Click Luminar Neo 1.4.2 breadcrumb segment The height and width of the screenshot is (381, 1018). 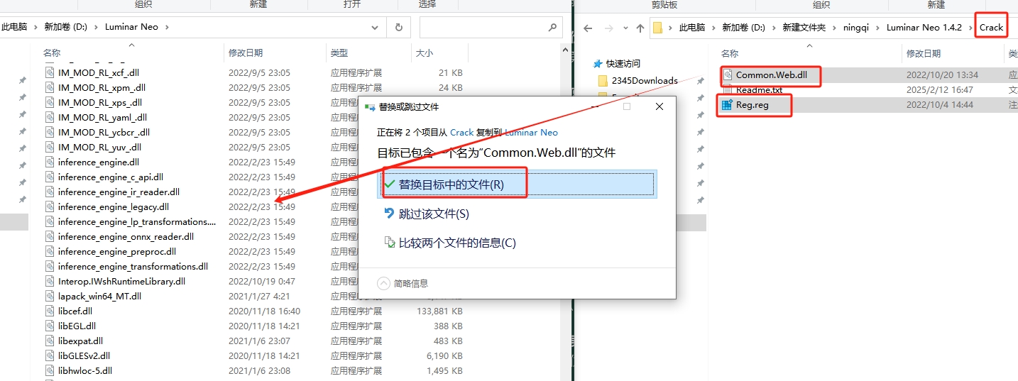click(x=924, y=28)
